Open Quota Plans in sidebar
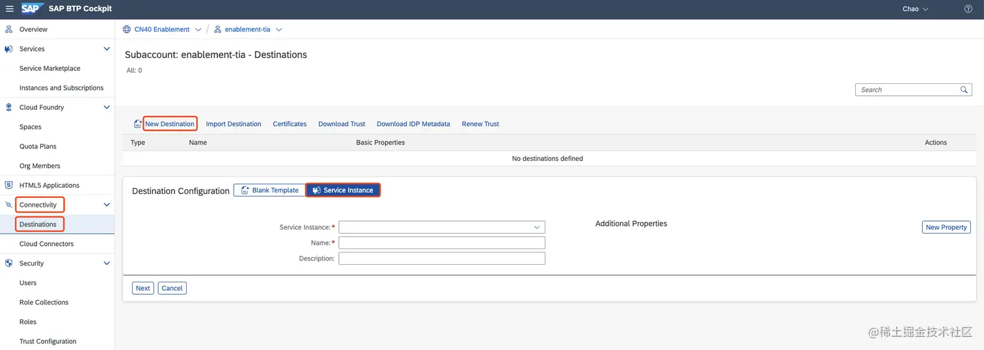This screenshot has height=350, width=984. (38, 146)
